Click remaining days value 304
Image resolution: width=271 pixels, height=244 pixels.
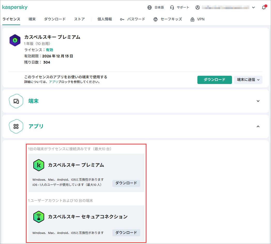[47, 62]
